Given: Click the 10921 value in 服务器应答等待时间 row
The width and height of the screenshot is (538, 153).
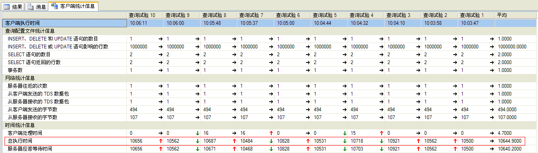Looking at the screenshot, I should click(394, 148).
